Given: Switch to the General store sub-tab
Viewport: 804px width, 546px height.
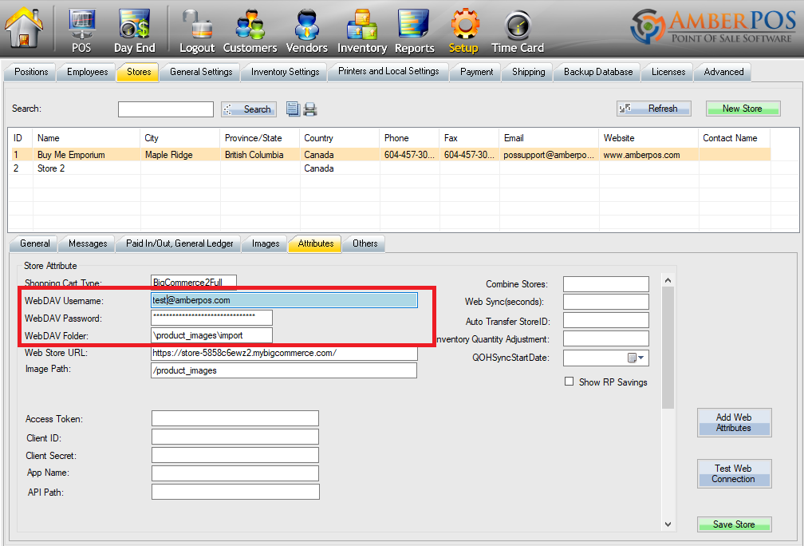Looking at the screenshot, I should point(35,243).
